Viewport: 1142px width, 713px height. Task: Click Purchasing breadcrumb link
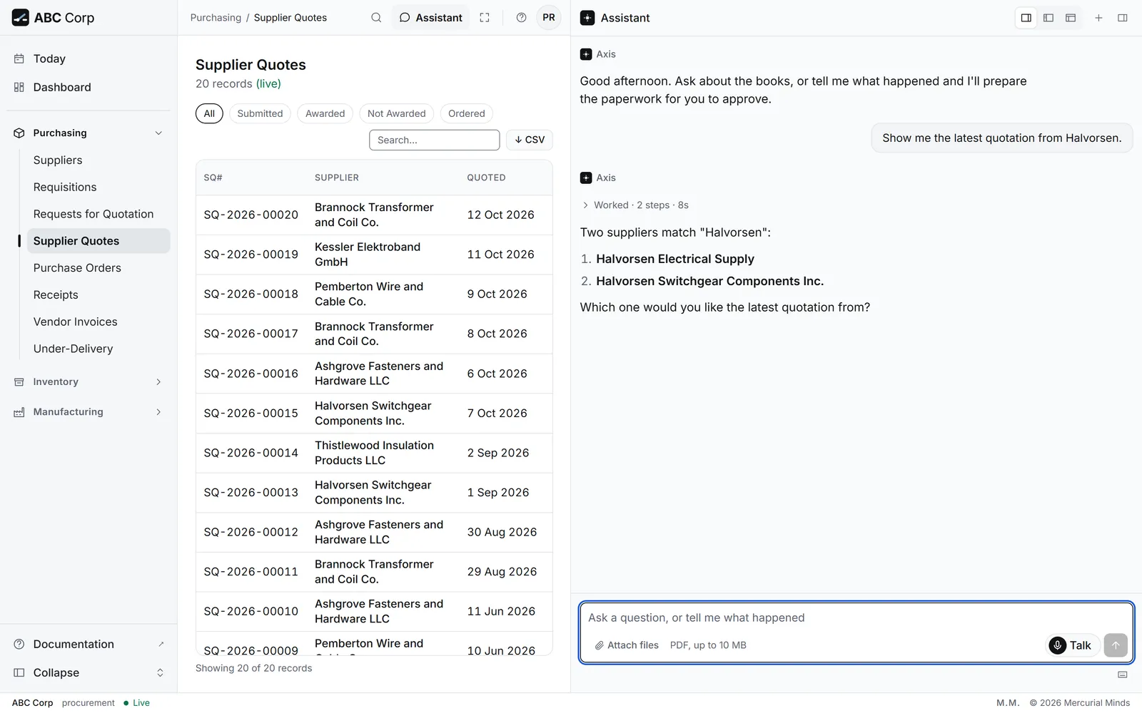tap(216, 18)
